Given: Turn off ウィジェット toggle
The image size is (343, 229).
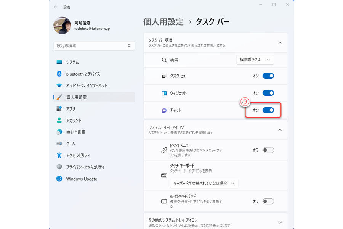Looking at the screenshot, I should [268, 93].
